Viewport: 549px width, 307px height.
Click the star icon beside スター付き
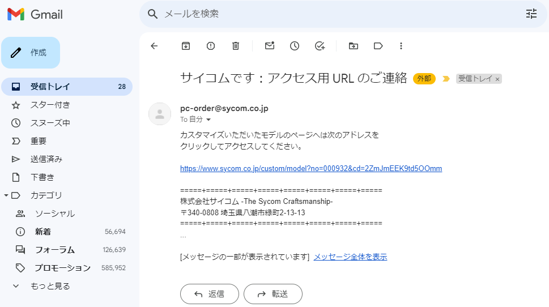coord(16,105)
